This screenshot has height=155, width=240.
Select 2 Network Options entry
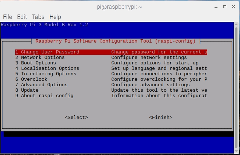pyautogui.click(x=111, y=57)
